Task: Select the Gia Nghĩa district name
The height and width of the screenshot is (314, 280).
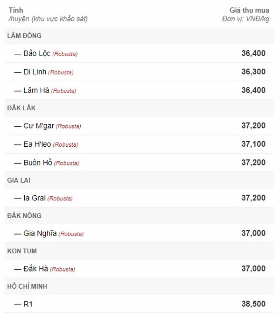Action: (x=40, y=233)
